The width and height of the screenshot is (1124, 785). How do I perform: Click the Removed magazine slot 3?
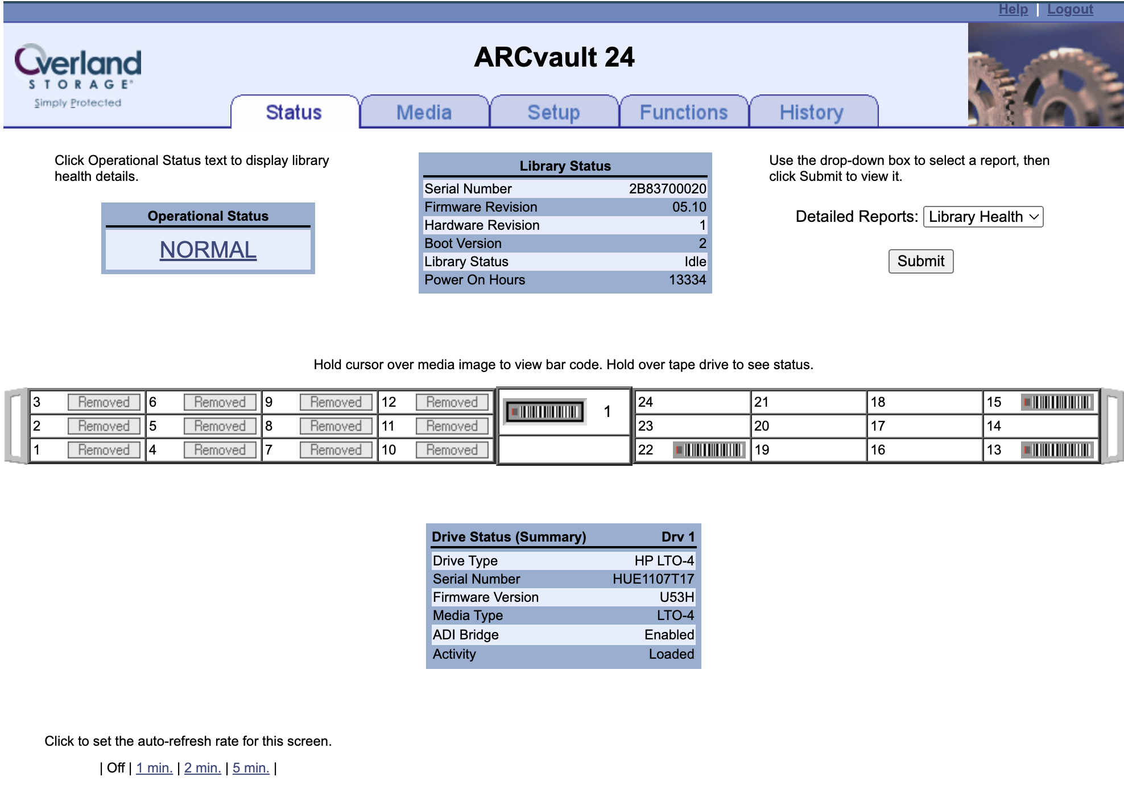tap(104, 402)
